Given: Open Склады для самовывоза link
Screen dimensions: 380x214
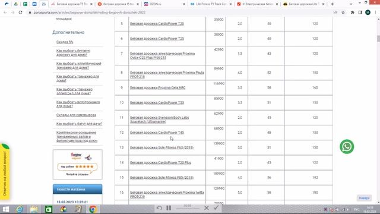Looking at the screenshot, I should pyautogui.click(x=76, y=115).
